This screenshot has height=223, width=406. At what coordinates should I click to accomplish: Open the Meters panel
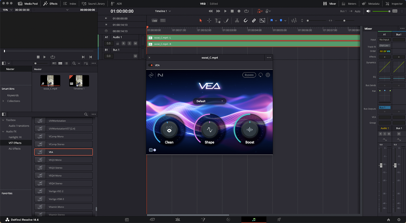(x=349, y=4)
